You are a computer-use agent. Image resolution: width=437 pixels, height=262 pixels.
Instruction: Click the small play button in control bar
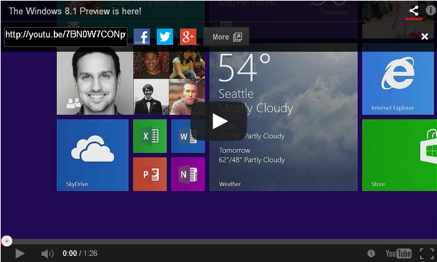(20, 253)
